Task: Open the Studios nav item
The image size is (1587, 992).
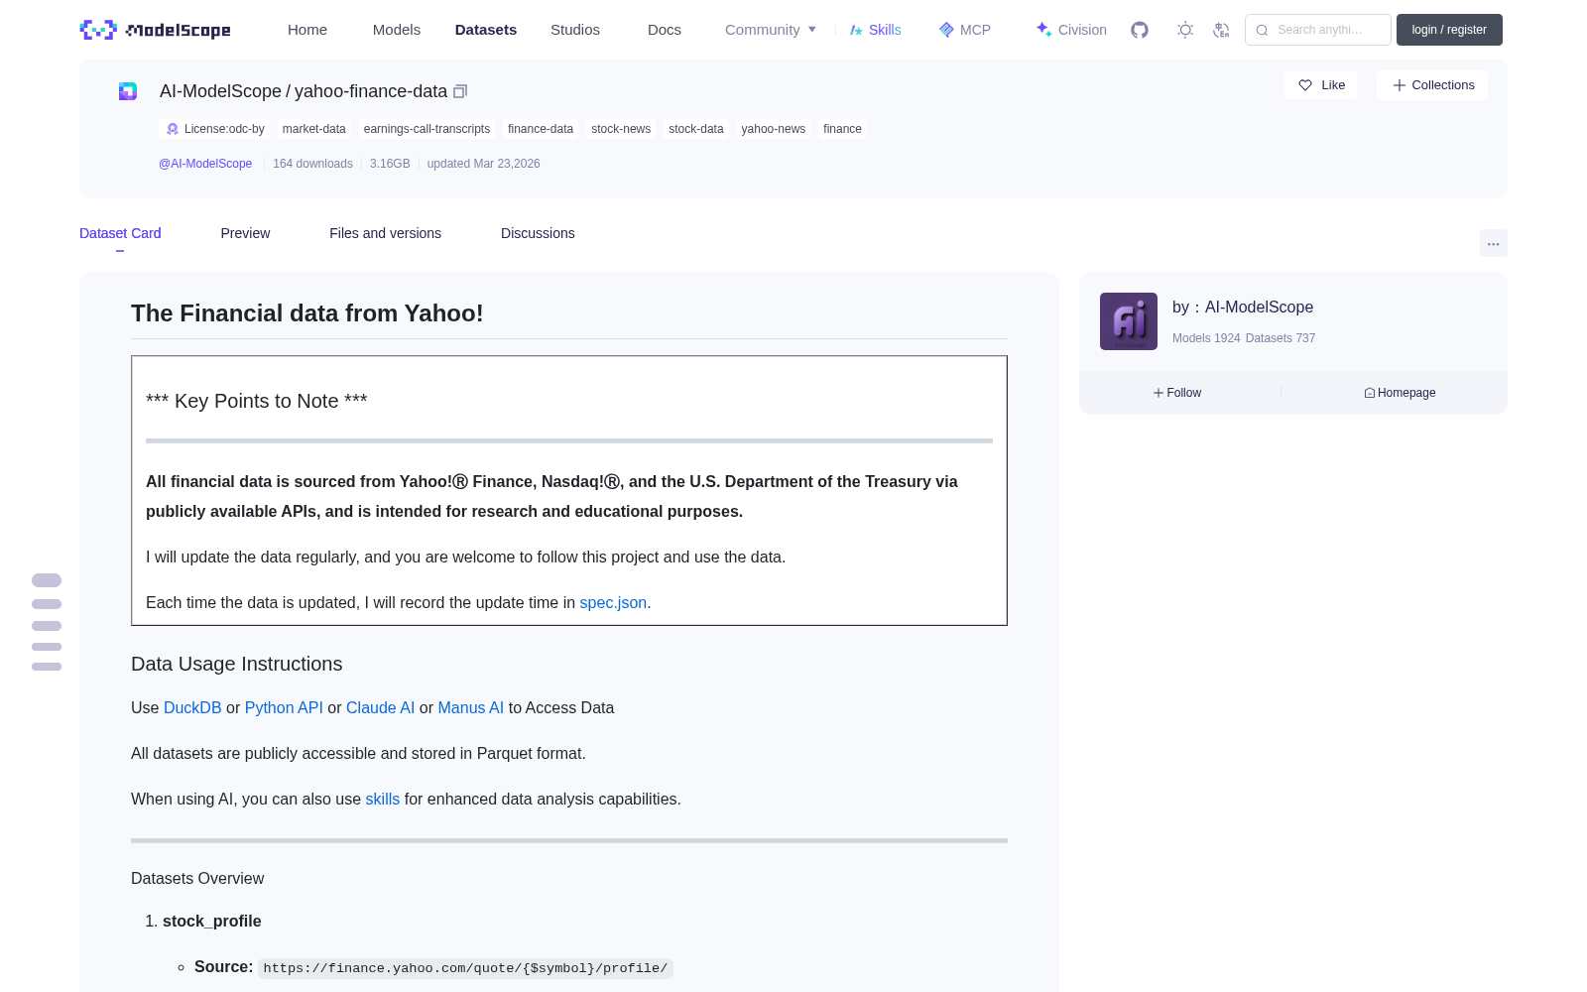Action: click(575, 30)
